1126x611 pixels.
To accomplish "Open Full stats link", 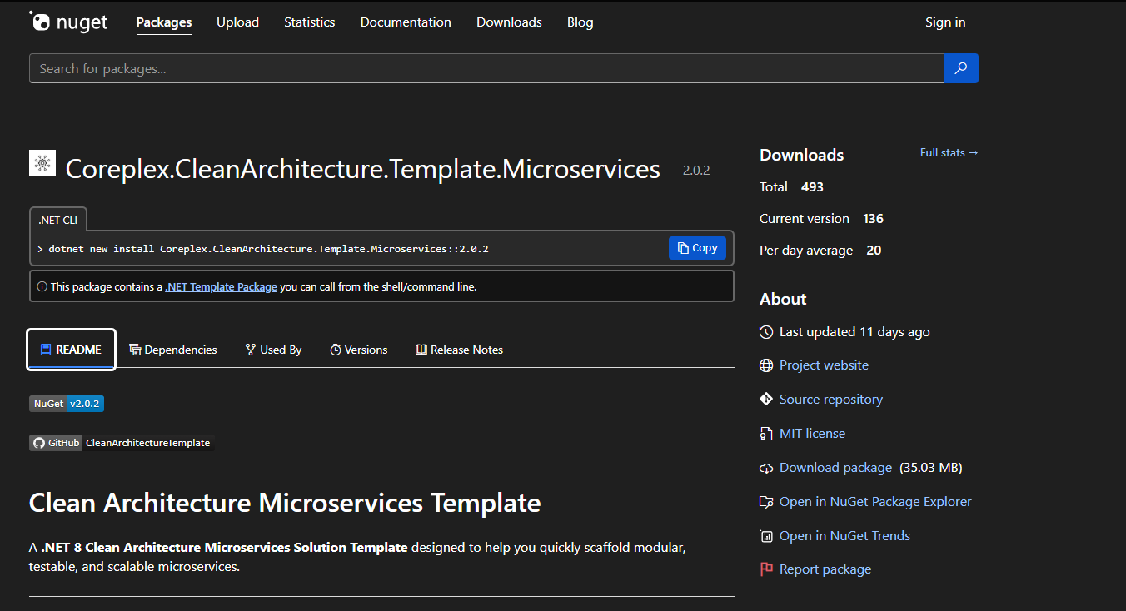I will tap(949, 153).
